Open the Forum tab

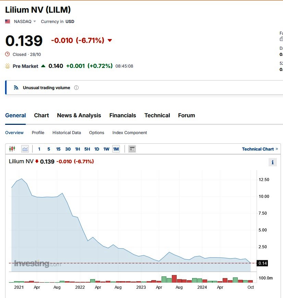pos(187,115)
